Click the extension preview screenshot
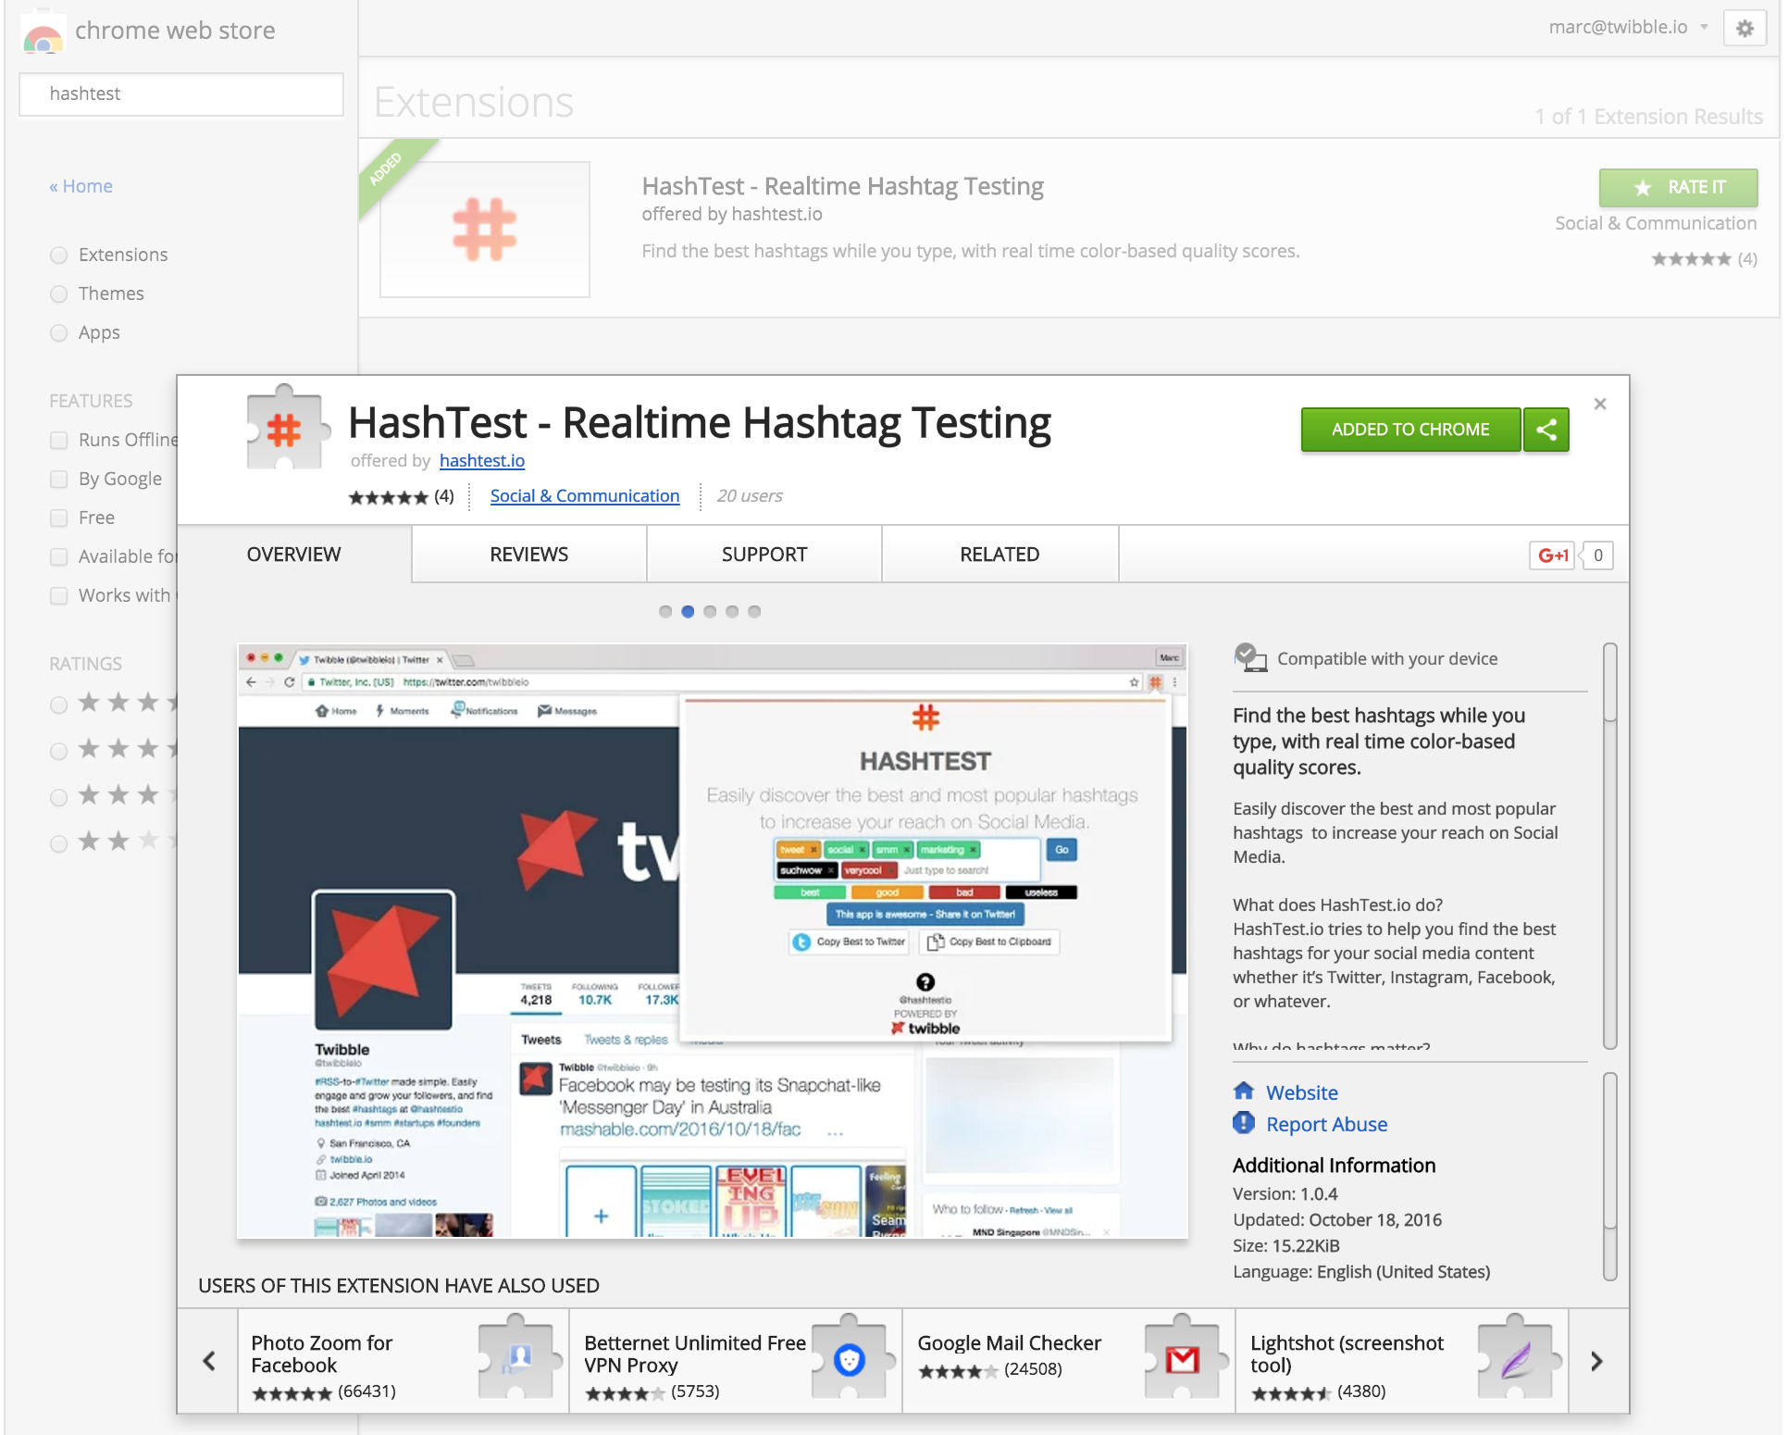Screen dimensions: 1788x1435 click(x=713, y=941)
